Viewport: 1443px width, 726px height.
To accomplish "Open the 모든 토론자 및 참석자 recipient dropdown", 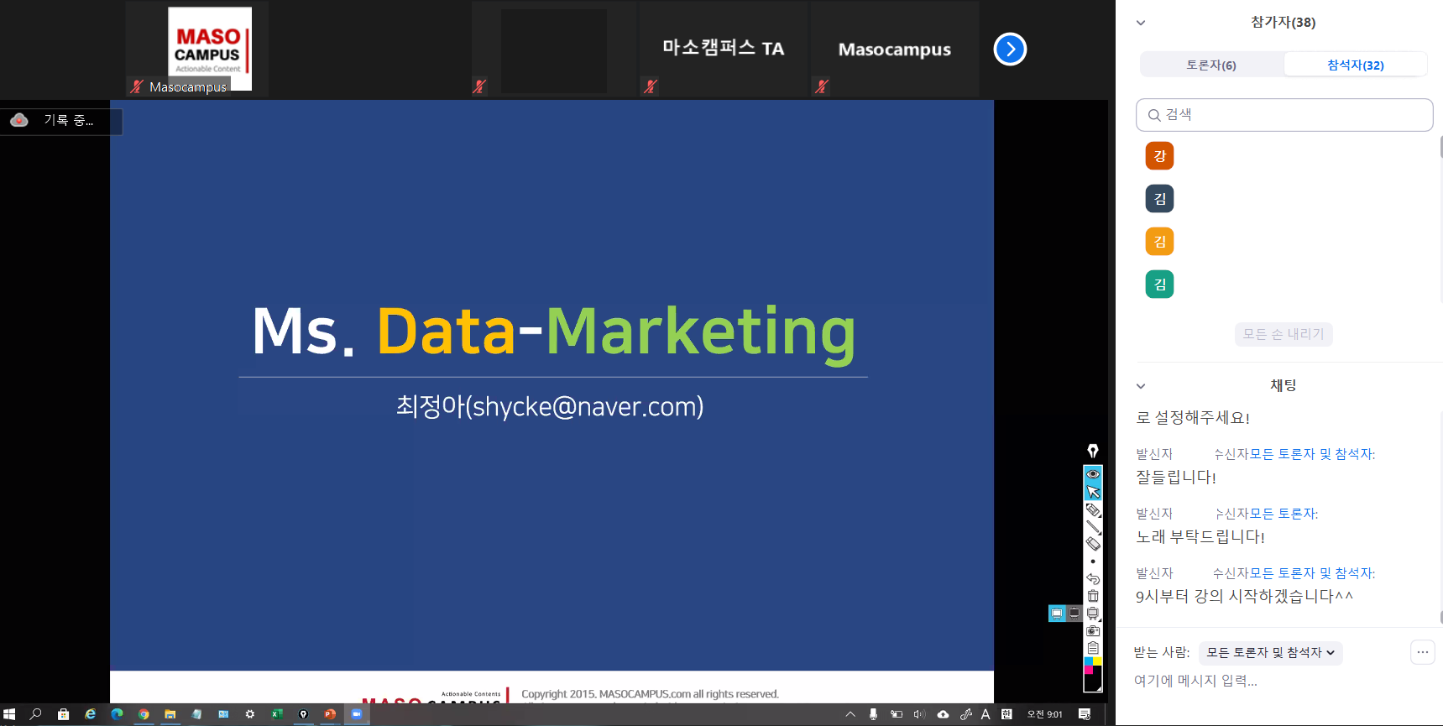I will tap(1270, 653).
